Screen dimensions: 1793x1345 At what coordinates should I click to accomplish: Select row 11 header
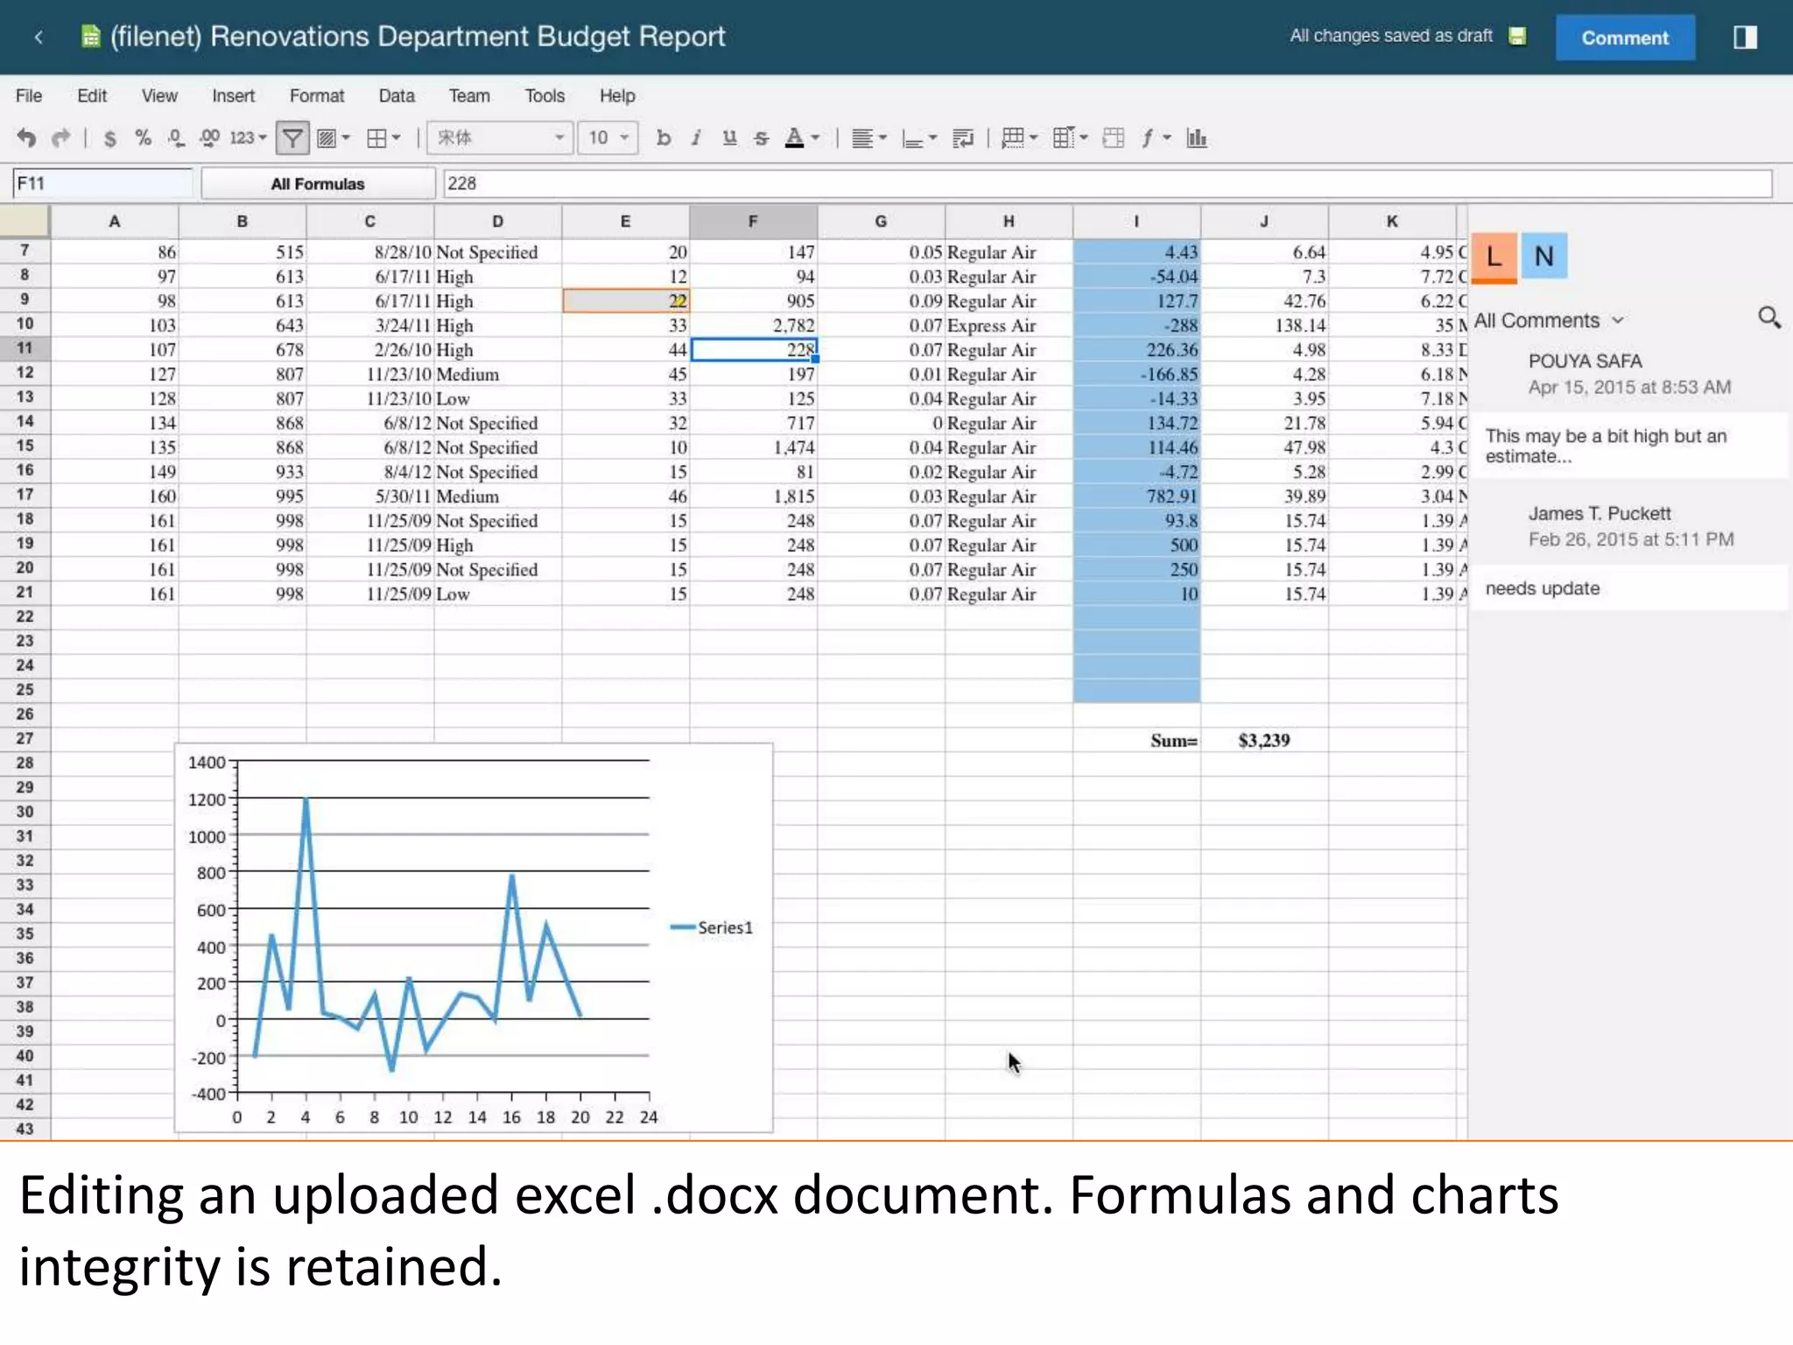tap(25, 349)
